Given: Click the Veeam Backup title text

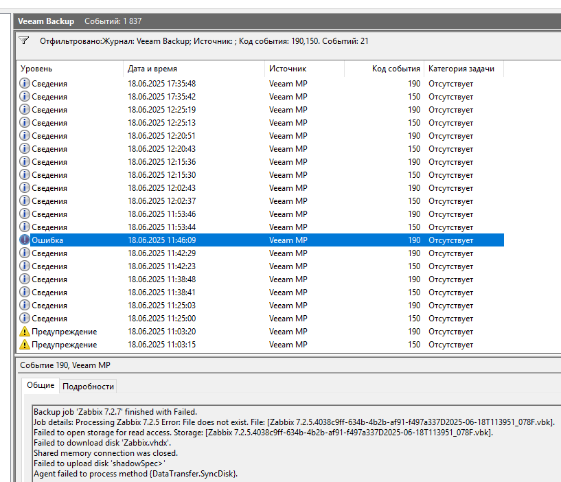Looking at the screenshot, I should [x=46, y=21].
